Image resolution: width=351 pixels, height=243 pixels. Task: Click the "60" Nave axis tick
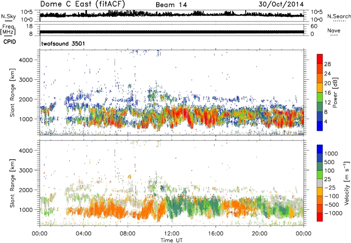coord(314,26)
